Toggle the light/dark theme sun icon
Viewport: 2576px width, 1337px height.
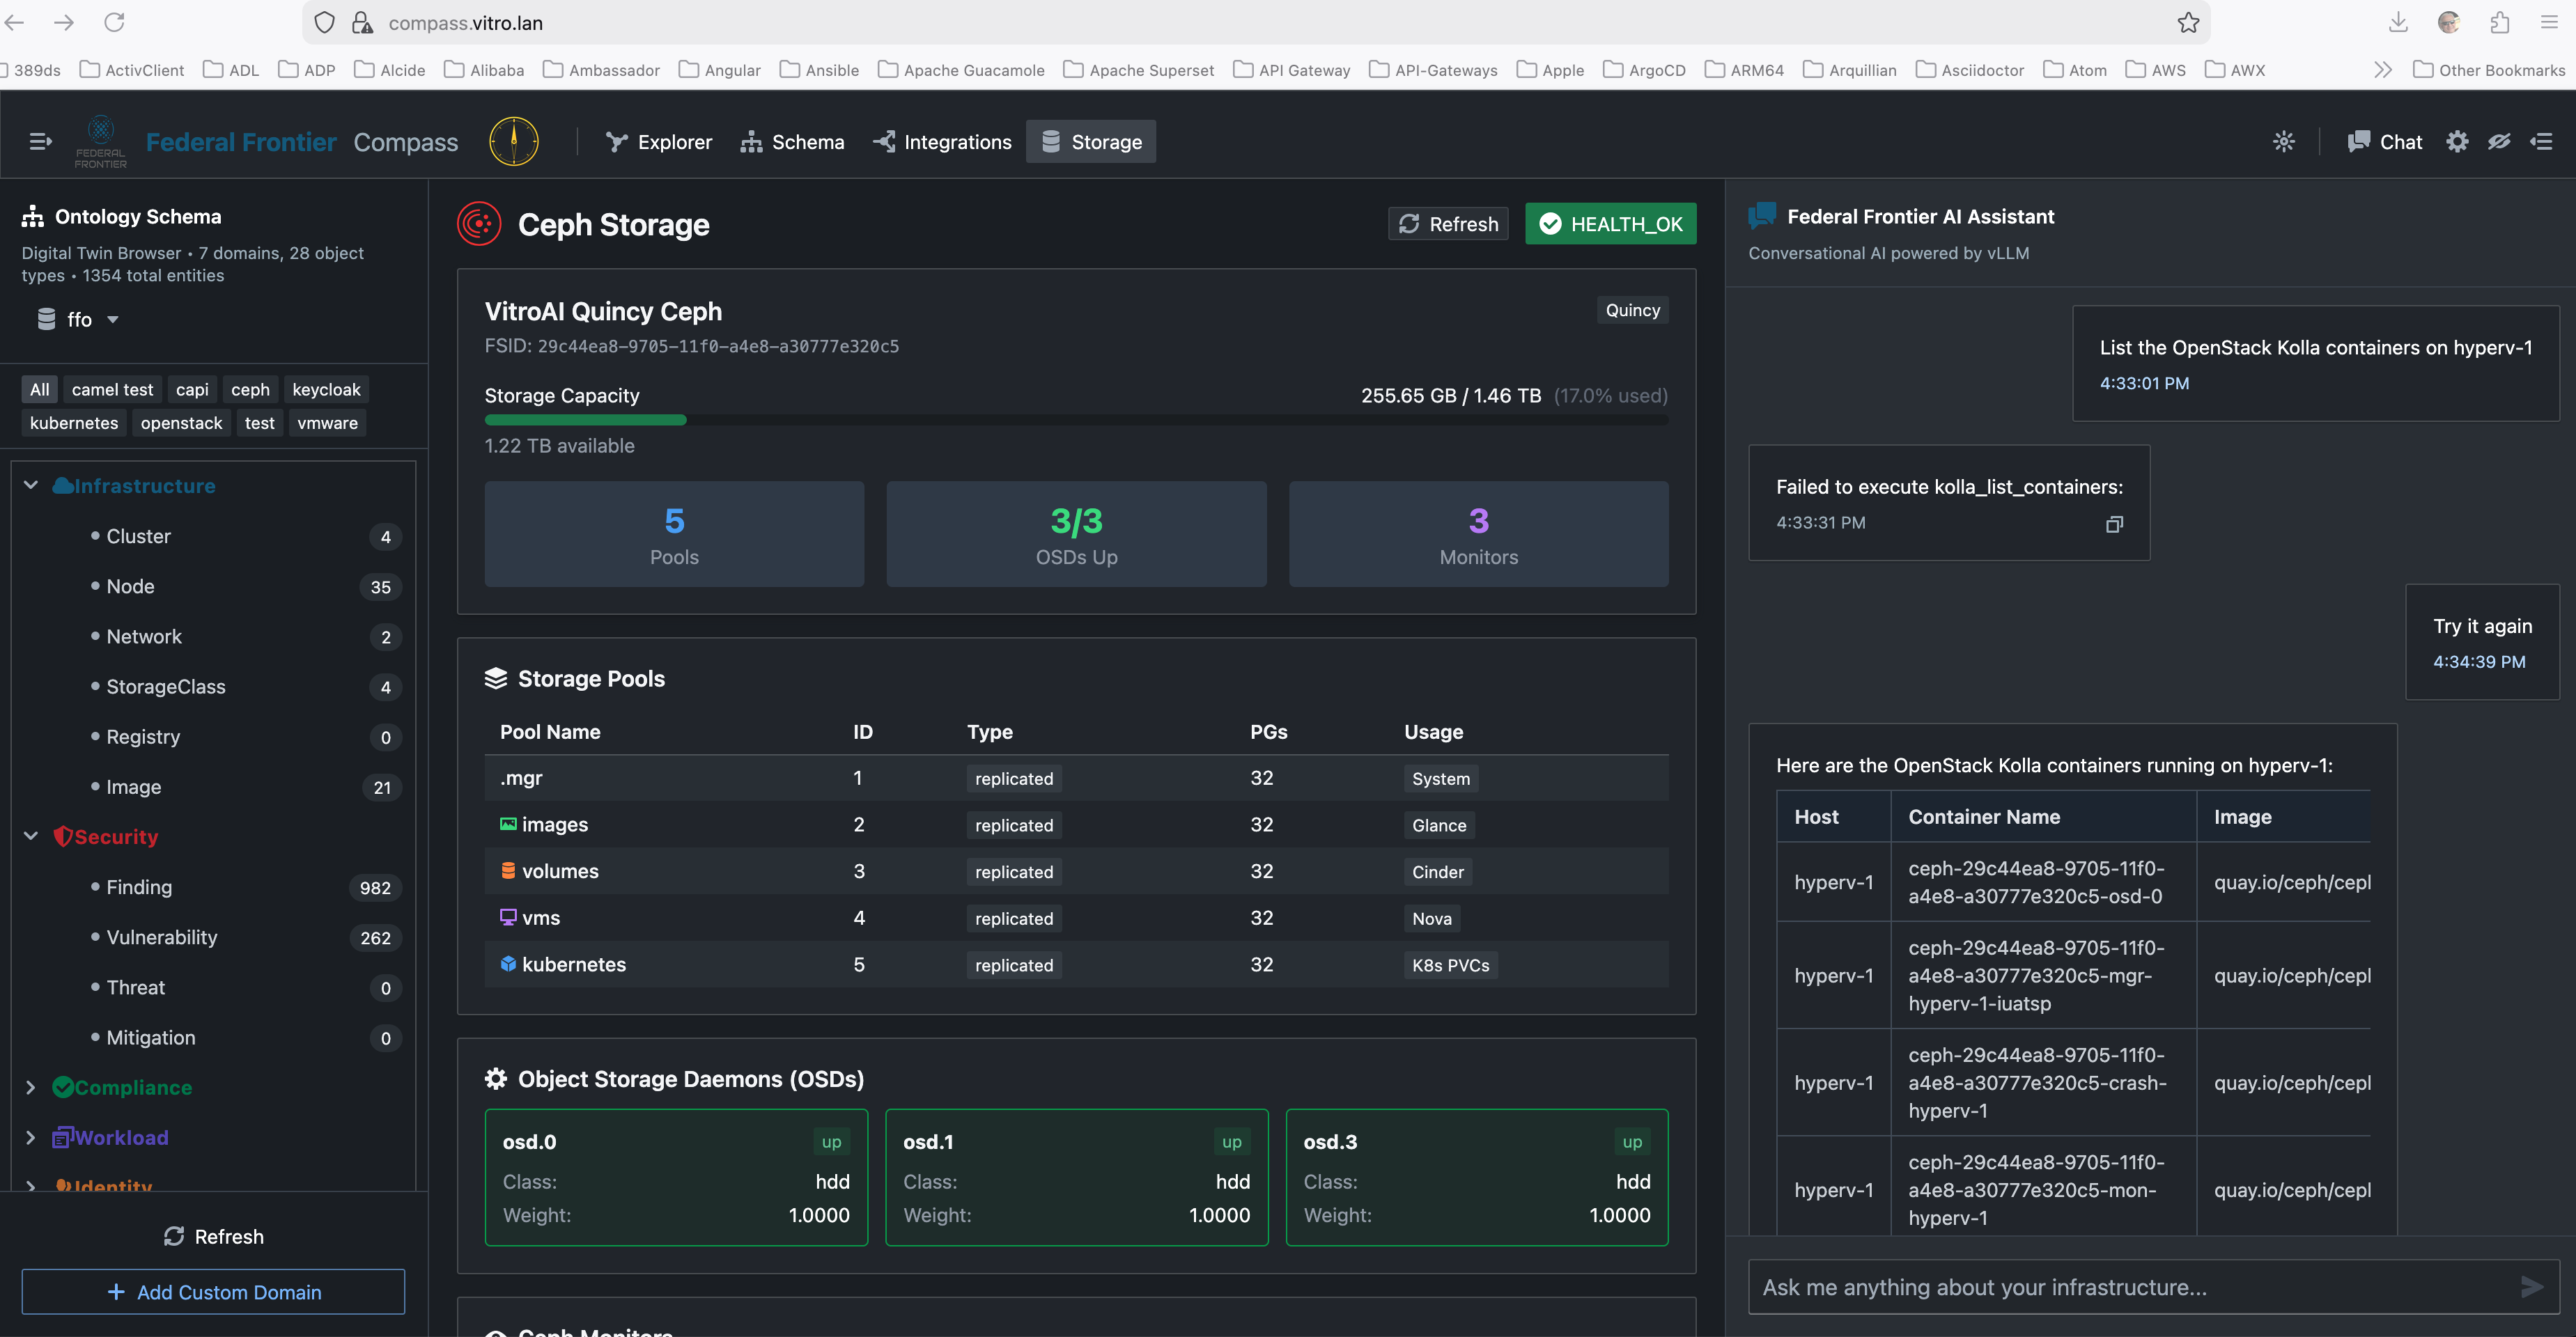point(2283,142)
